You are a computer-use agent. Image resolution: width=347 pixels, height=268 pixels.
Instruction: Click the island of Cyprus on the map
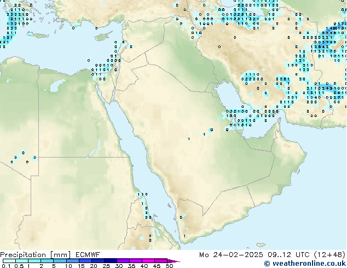click(x=102, y=37)
